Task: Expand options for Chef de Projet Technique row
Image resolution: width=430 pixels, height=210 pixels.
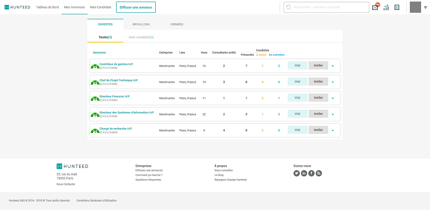Action: [332, 82]
